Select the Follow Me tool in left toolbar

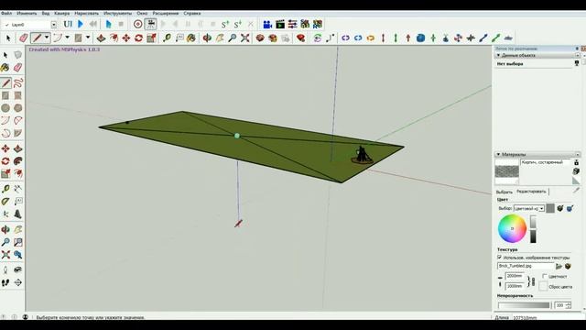pyautogui.click(x=18, y=161)
